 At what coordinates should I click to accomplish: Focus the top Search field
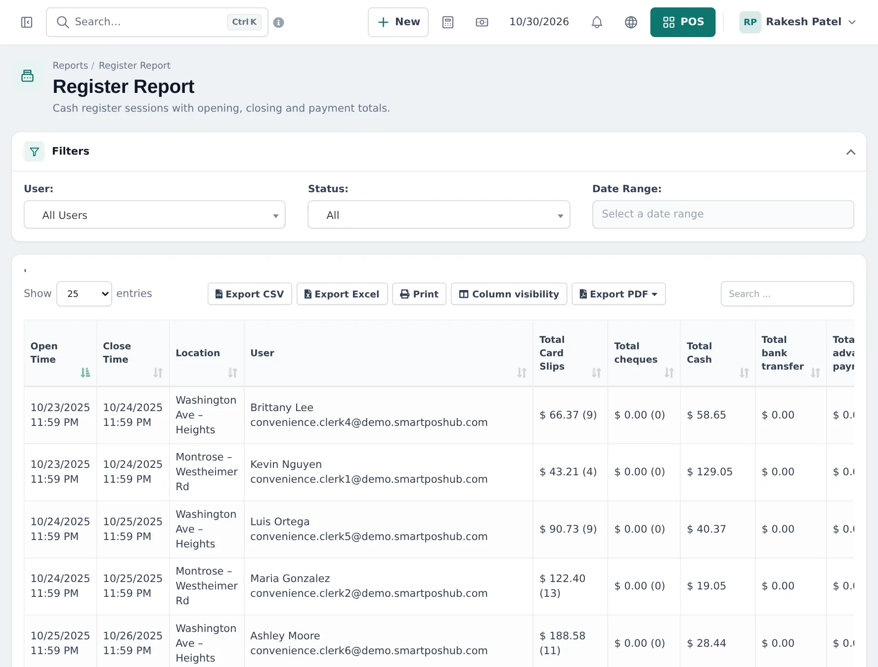[x=157, y=22]
